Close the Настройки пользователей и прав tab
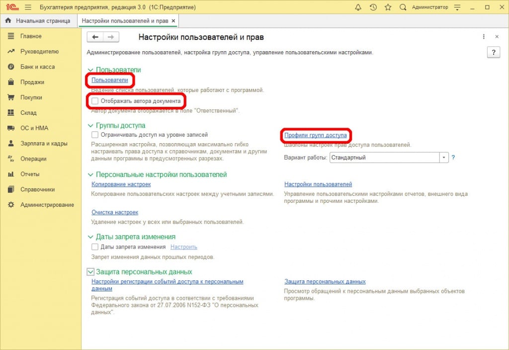The image size is (509, 350). point(173,21)
